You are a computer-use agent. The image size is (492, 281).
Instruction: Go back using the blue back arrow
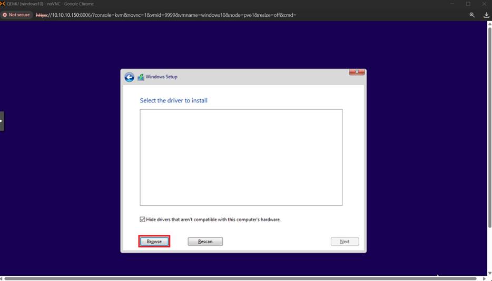[129, 77]
